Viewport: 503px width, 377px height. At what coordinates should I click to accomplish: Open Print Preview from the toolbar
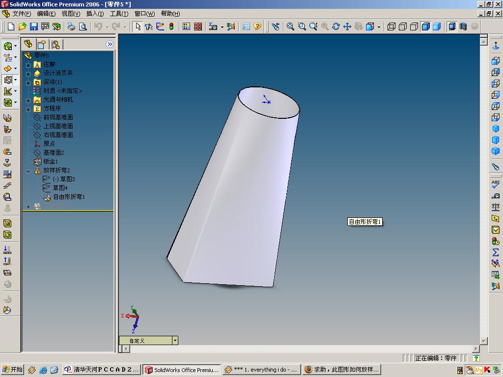tap(83, 27)
